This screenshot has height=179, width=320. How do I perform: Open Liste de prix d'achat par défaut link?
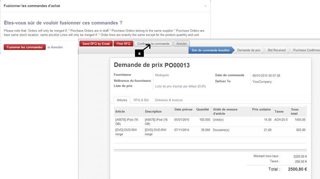pos(180,86)
